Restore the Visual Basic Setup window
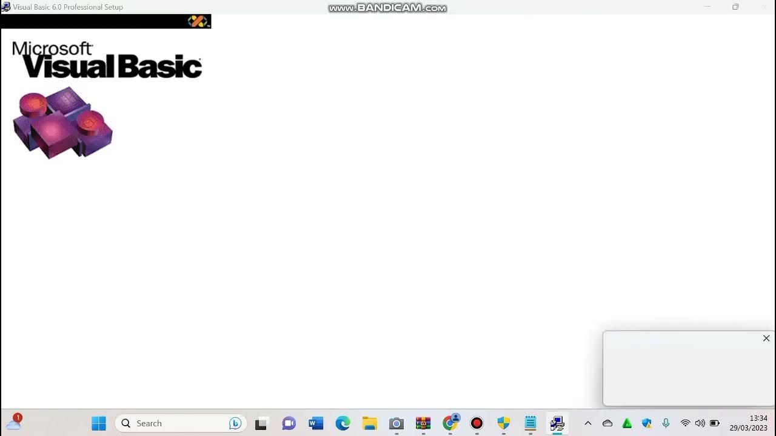The image size is (776, 436). tap(735, 7)
